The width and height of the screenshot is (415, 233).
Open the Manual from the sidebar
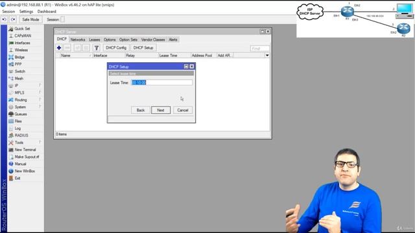20,164
